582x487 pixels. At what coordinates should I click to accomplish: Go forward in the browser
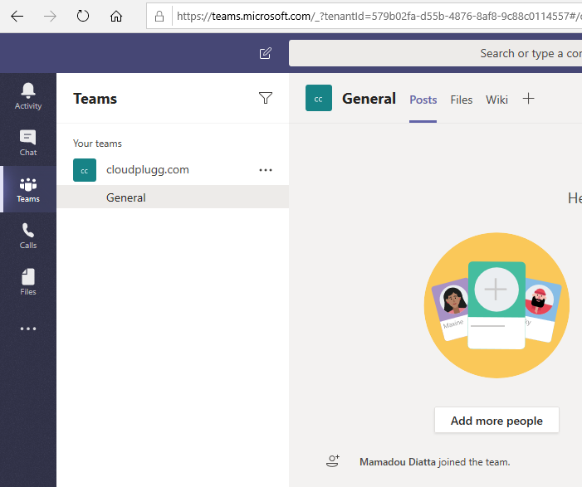point(50,17)
